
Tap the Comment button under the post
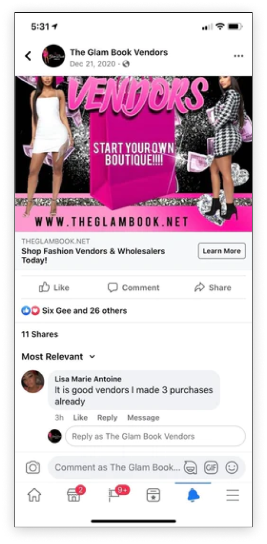pyautogui.click(x=134, y=287)
